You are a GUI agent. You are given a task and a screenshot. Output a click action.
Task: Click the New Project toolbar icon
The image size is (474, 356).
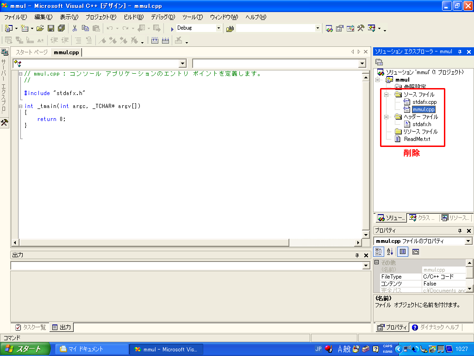[8, 28]
